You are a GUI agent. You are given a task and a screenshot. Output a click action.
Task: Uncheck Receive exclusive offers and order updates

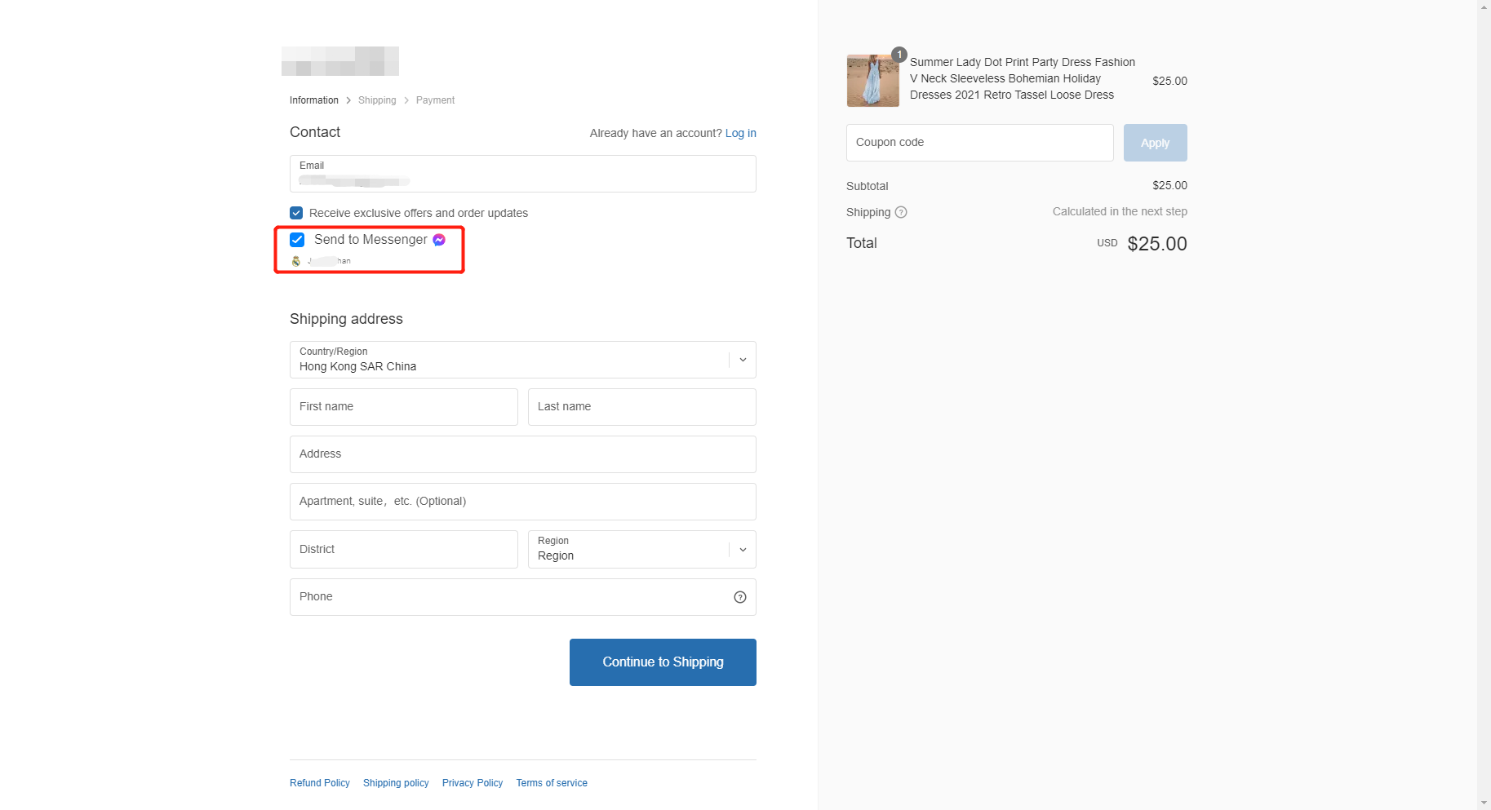tap(296, 213)
